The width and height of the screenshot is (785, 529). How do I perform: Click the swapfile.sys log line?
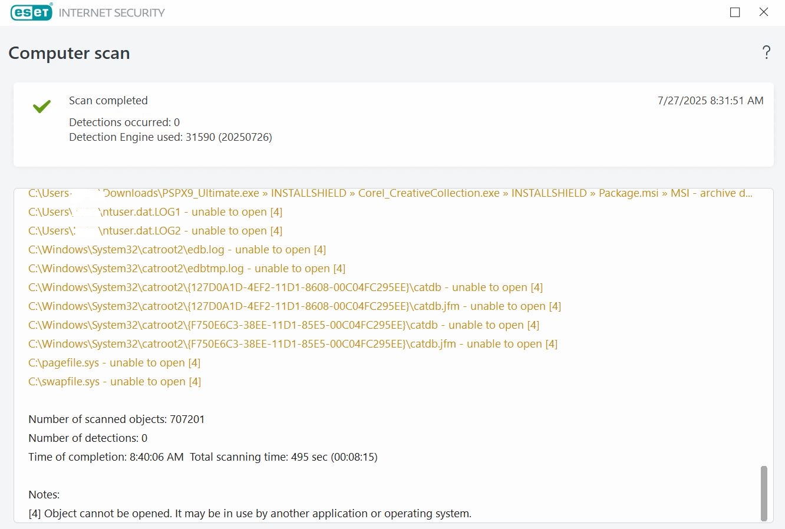(x=114, y=382)
